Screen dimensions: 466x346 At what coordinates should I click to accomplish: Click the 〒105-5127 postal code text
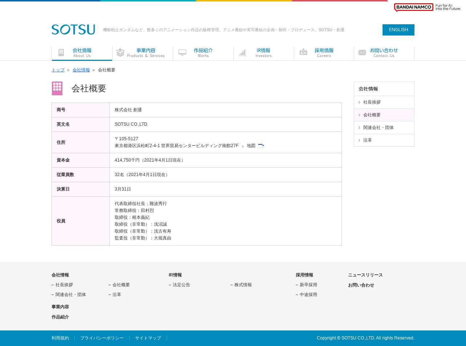point(126,139)
